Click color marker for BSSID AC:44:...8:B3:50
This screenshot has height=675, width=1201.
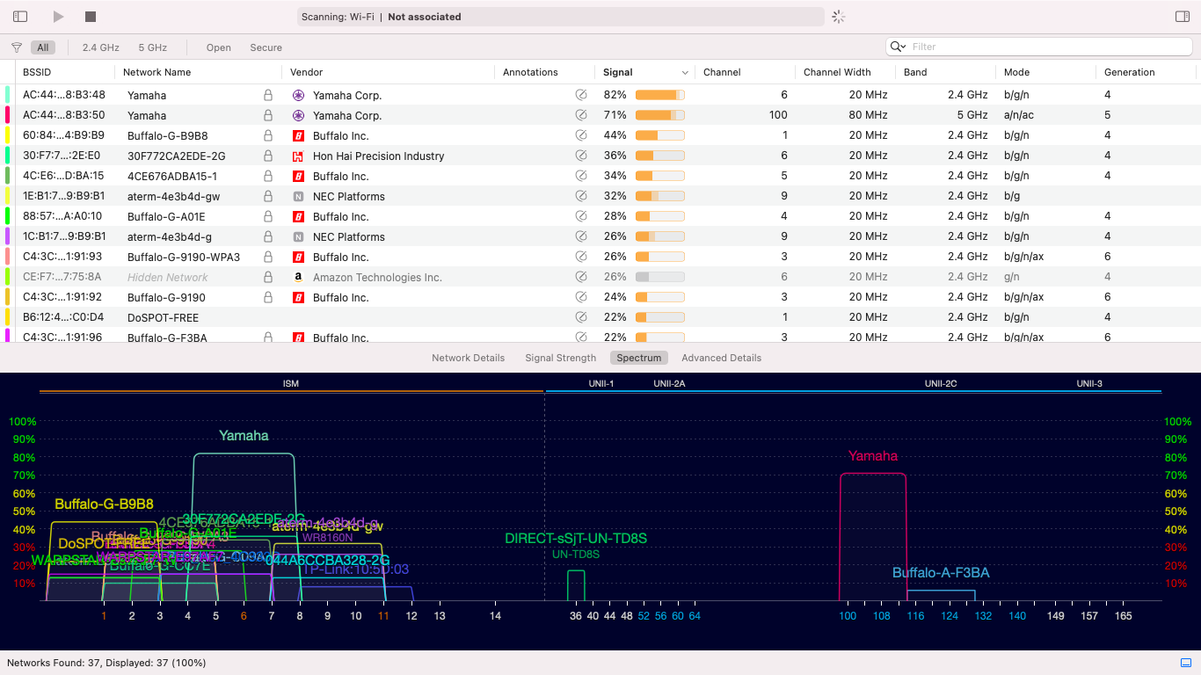8,115
